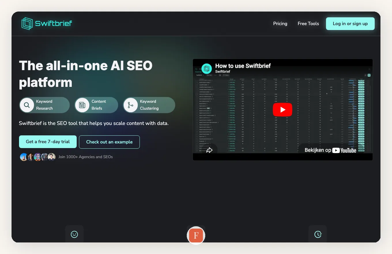Select the Content Briefs document icon
The width and height of the screenshot is (392, 254).
pyautogui.click(x=82, y=105)
